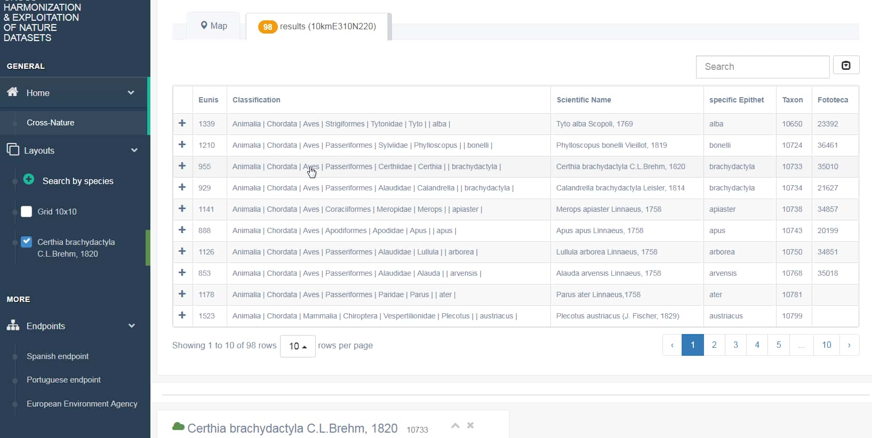Click Merops apiaster Linnaeus, 1758 cell
Screen dimensions: 872x438
[x=627, y=209]
